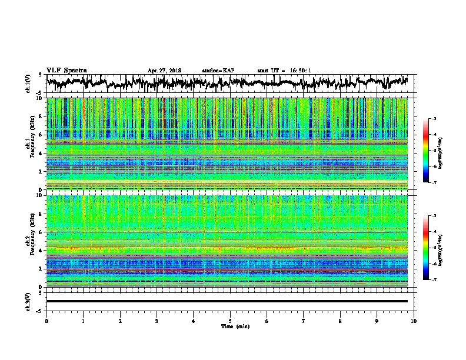Click tick label "2" on the time axis
Screen dimensions: 466x360
point(120,321)
